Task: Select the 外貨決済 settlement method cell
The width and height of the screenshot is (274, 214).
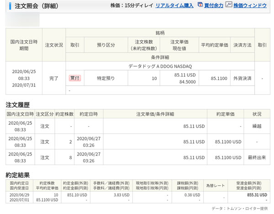Action: [242, 78]
